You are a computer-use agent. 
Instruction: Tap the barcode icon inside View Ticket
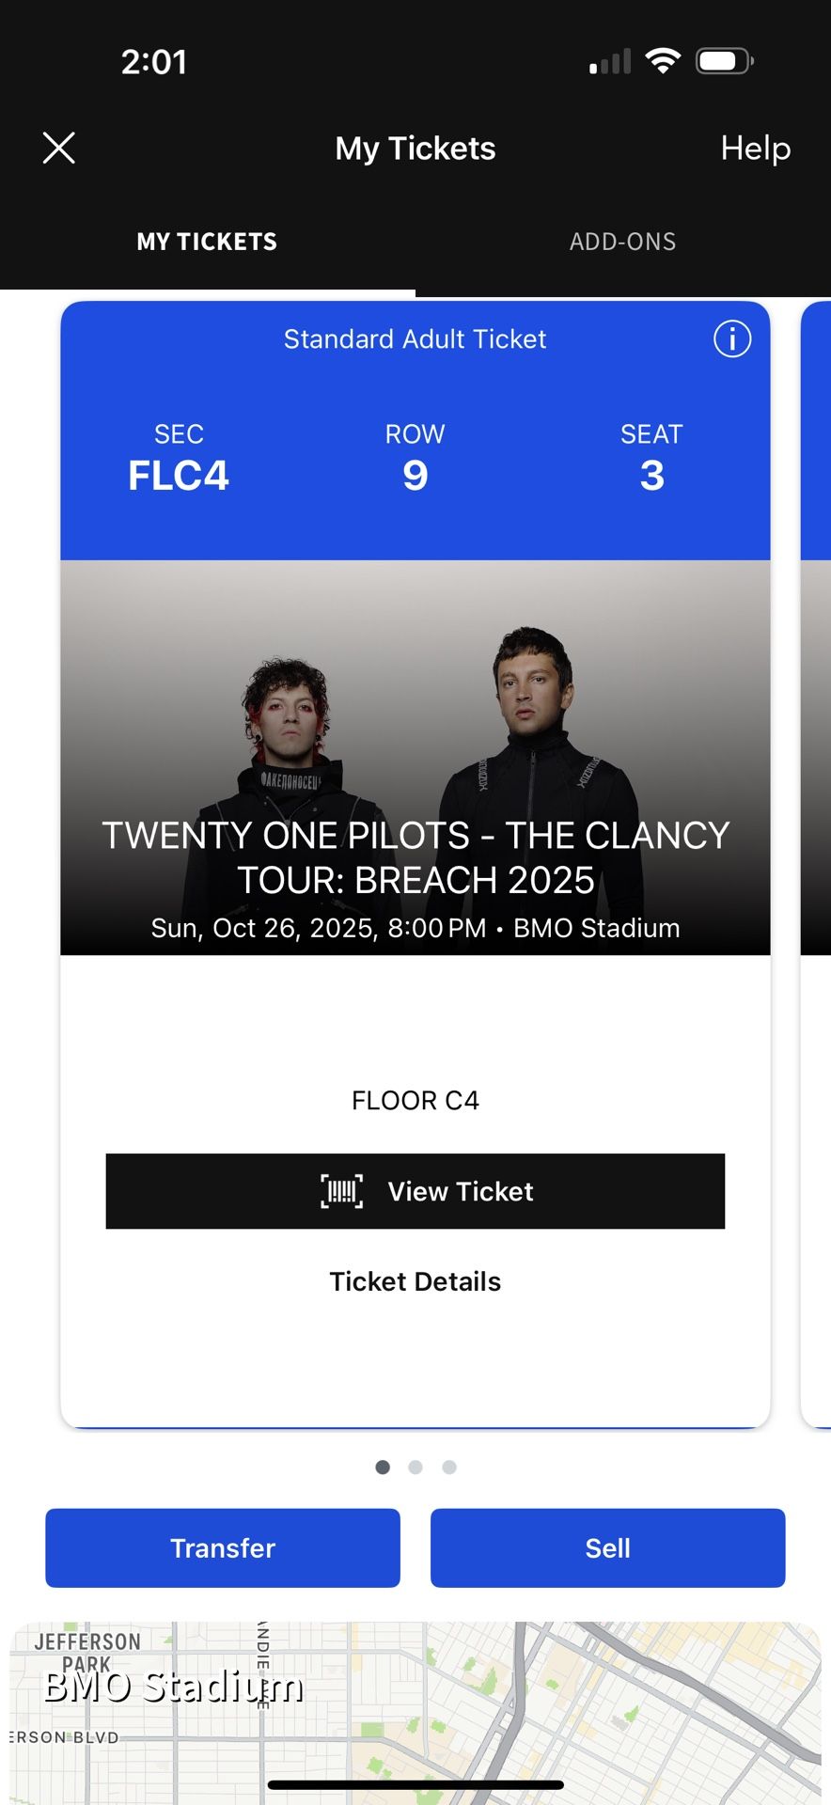[x=341, y=1191]
